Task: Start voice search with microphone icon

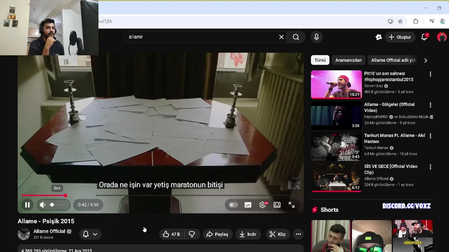Action: (x=316, y=37)
